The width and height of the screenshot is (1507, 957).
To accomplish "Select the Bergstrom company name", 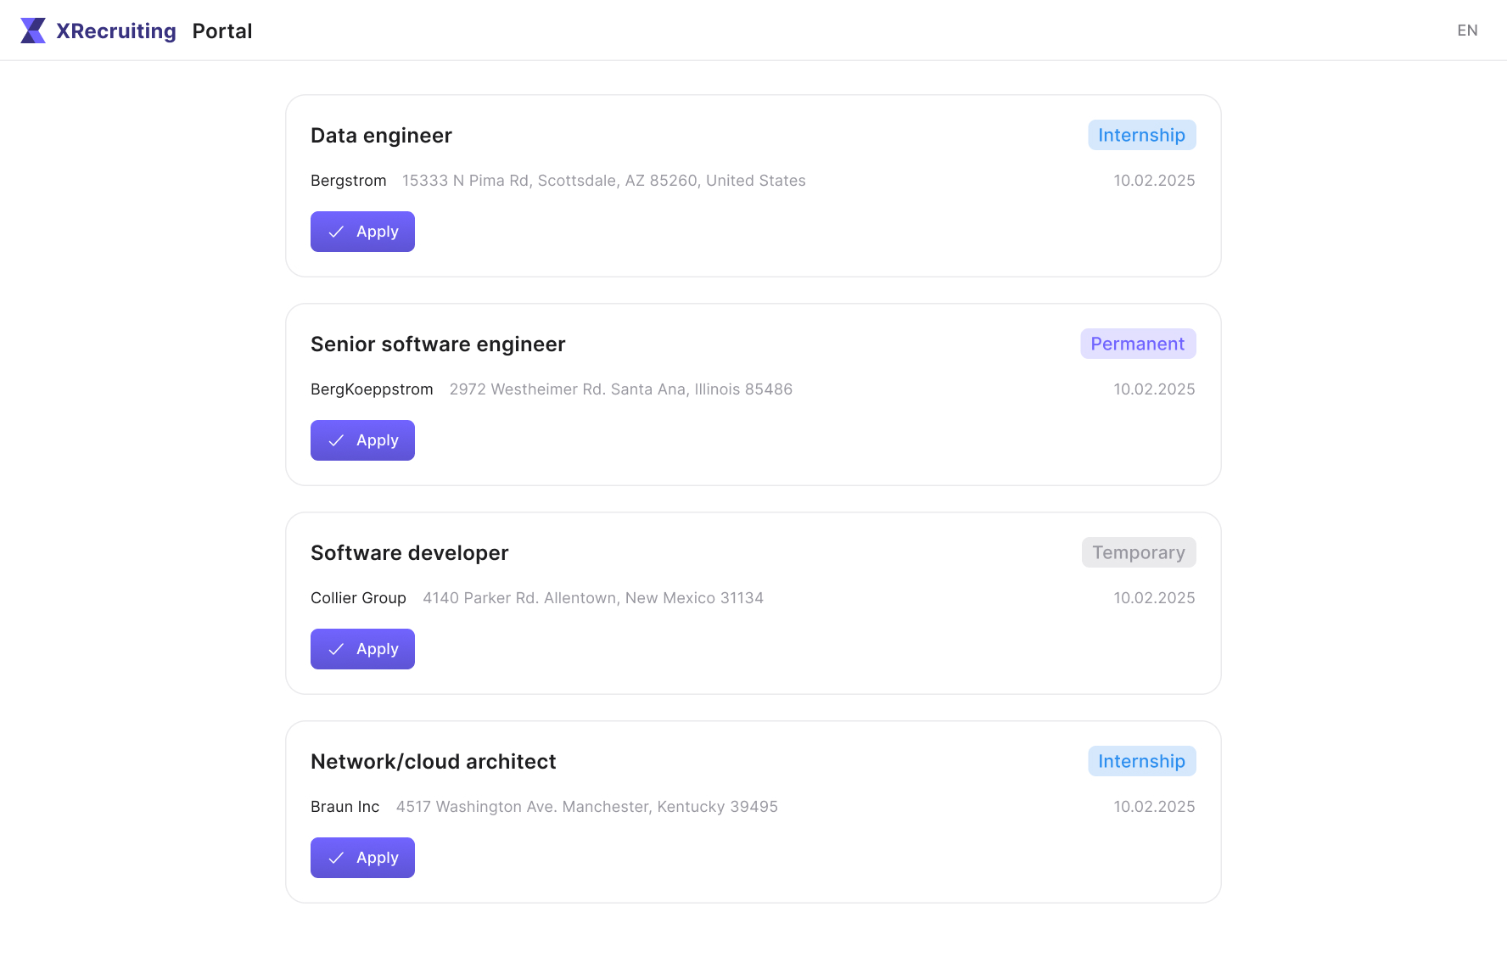I will (349, 181).
